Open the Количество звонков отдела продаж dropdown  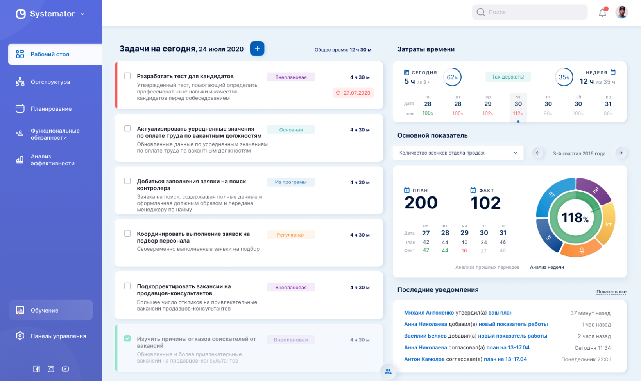458,153
